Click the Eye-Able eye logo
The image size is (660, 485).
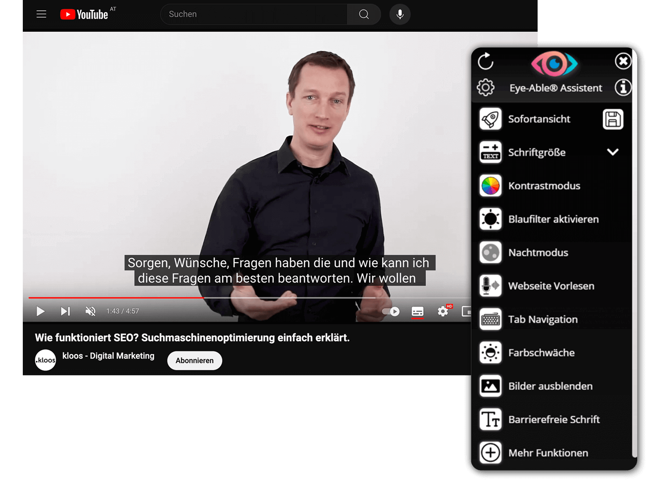(554, 64)
